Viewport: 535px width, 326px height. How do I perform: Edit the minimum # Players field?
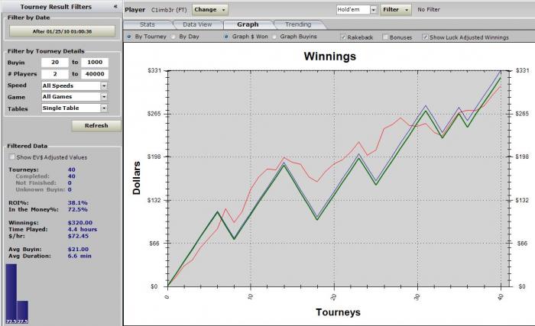click(x=55, y=74)
